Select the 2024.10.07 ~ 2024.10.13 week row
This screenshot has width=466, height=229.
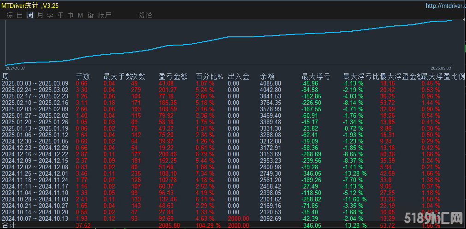point(35,218)
